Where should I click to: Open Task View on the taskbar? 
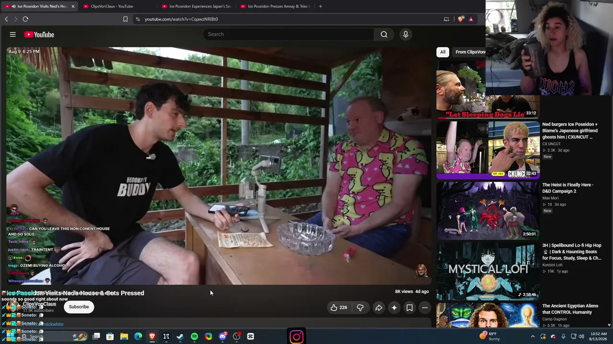pos(96,337)
